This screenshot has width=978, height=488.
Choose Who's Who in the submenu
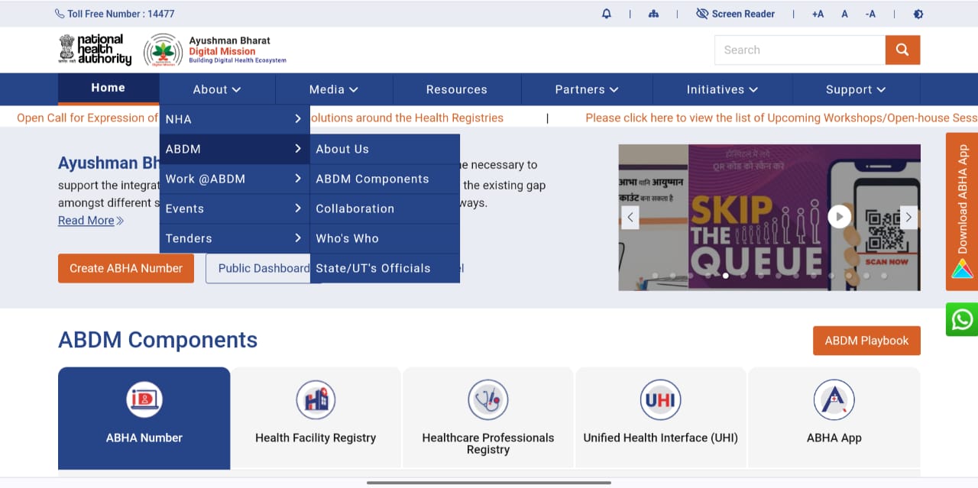[347, 238]
